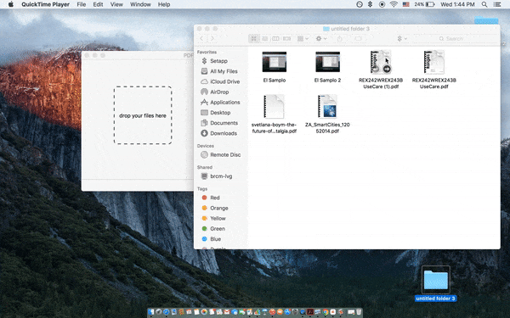Open the Help menu
The width and height of the screenshot is (510, 318).
164,4
